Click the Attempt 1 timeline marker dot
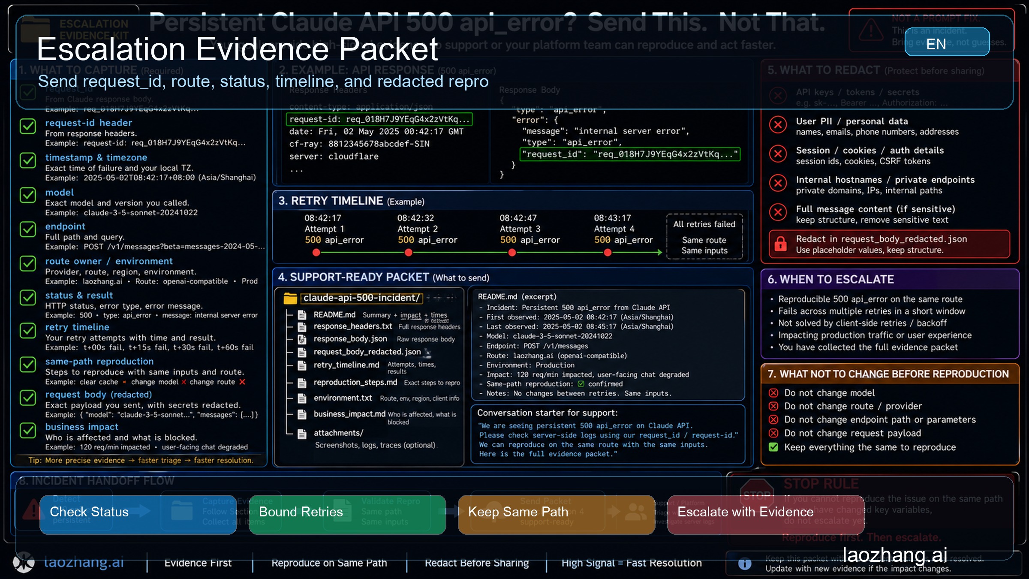The image size is (1029, 579). pos(316,253)
